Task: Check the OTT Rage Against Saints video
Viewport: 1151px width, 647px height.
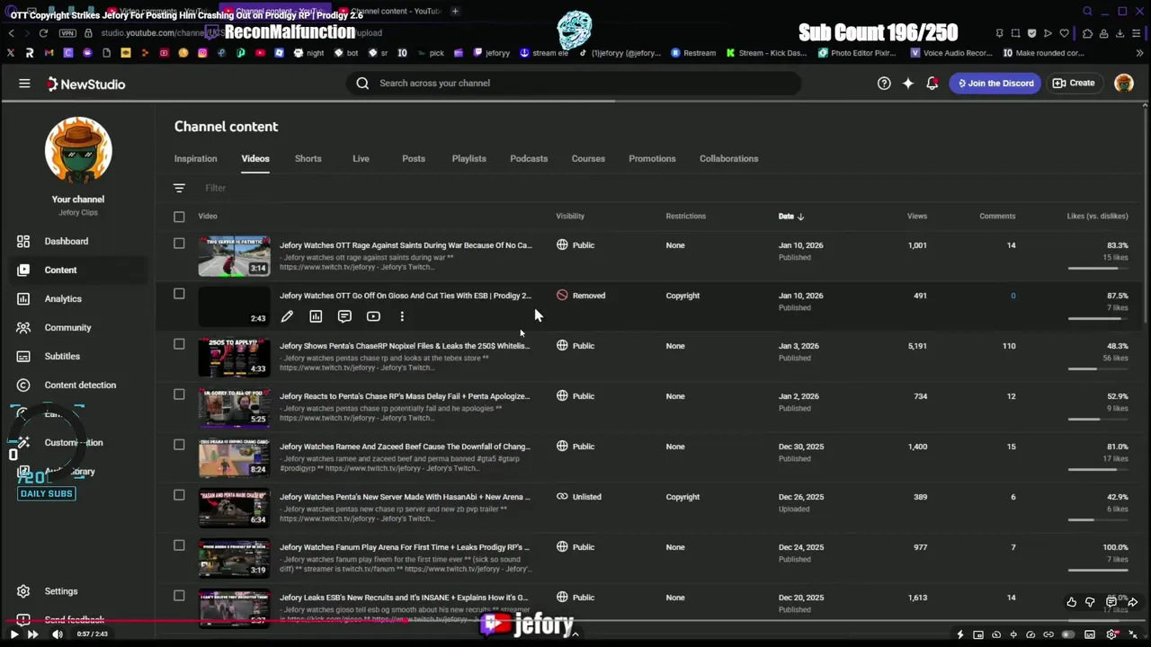Action: 179,244
